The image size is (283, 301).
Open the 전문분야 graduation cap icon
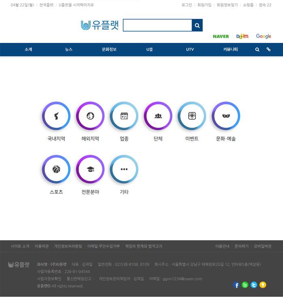pyautogui.click(x=90, y=170)
